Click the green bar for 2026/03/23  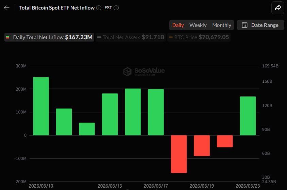point(248,116)
